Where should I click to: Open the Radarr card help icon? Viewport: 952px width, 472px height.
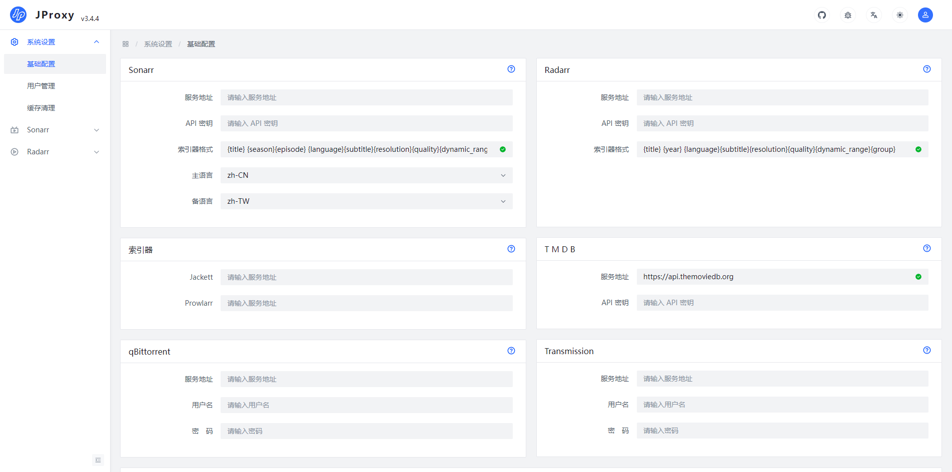point(927,69)
